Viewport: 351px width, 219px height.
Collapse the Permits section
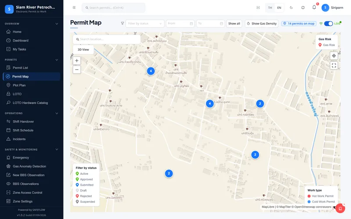[57, 60]
